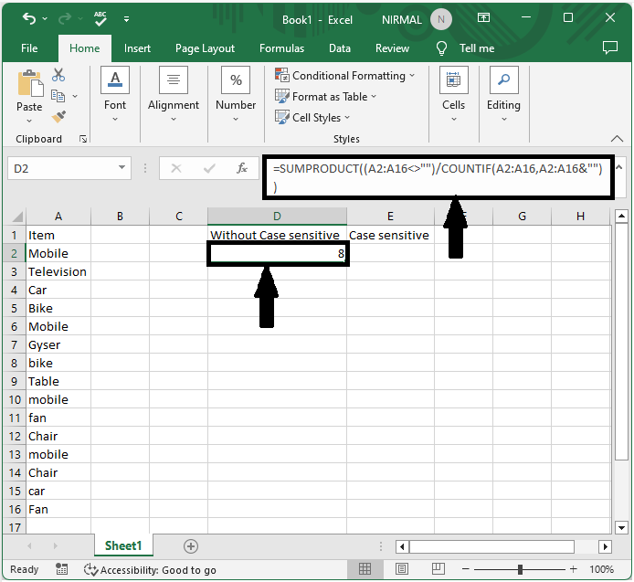Switch to Page Break Preview icon
This screenshot has height=582, width=634.
[x=439, y=569]
